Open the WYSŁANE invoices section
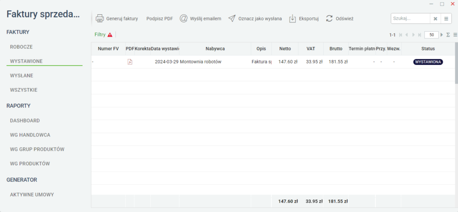The width and height of the screenshot is (458, 212). (x=21, y=76)
